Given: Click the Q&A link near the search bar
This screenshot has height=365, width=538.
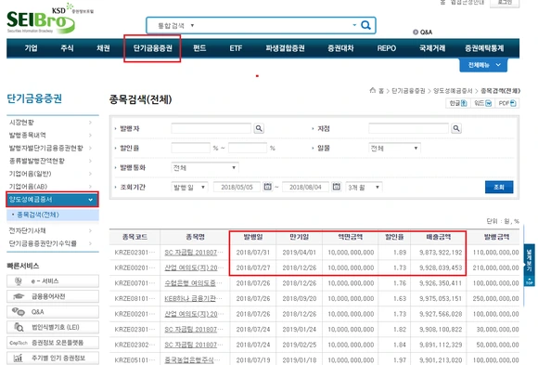Looking at the screenshot, I should point(422,32).
